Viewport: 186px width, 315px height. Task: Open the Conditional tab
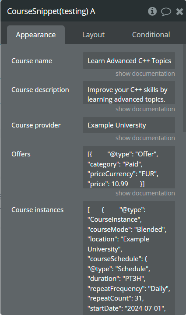151,35
